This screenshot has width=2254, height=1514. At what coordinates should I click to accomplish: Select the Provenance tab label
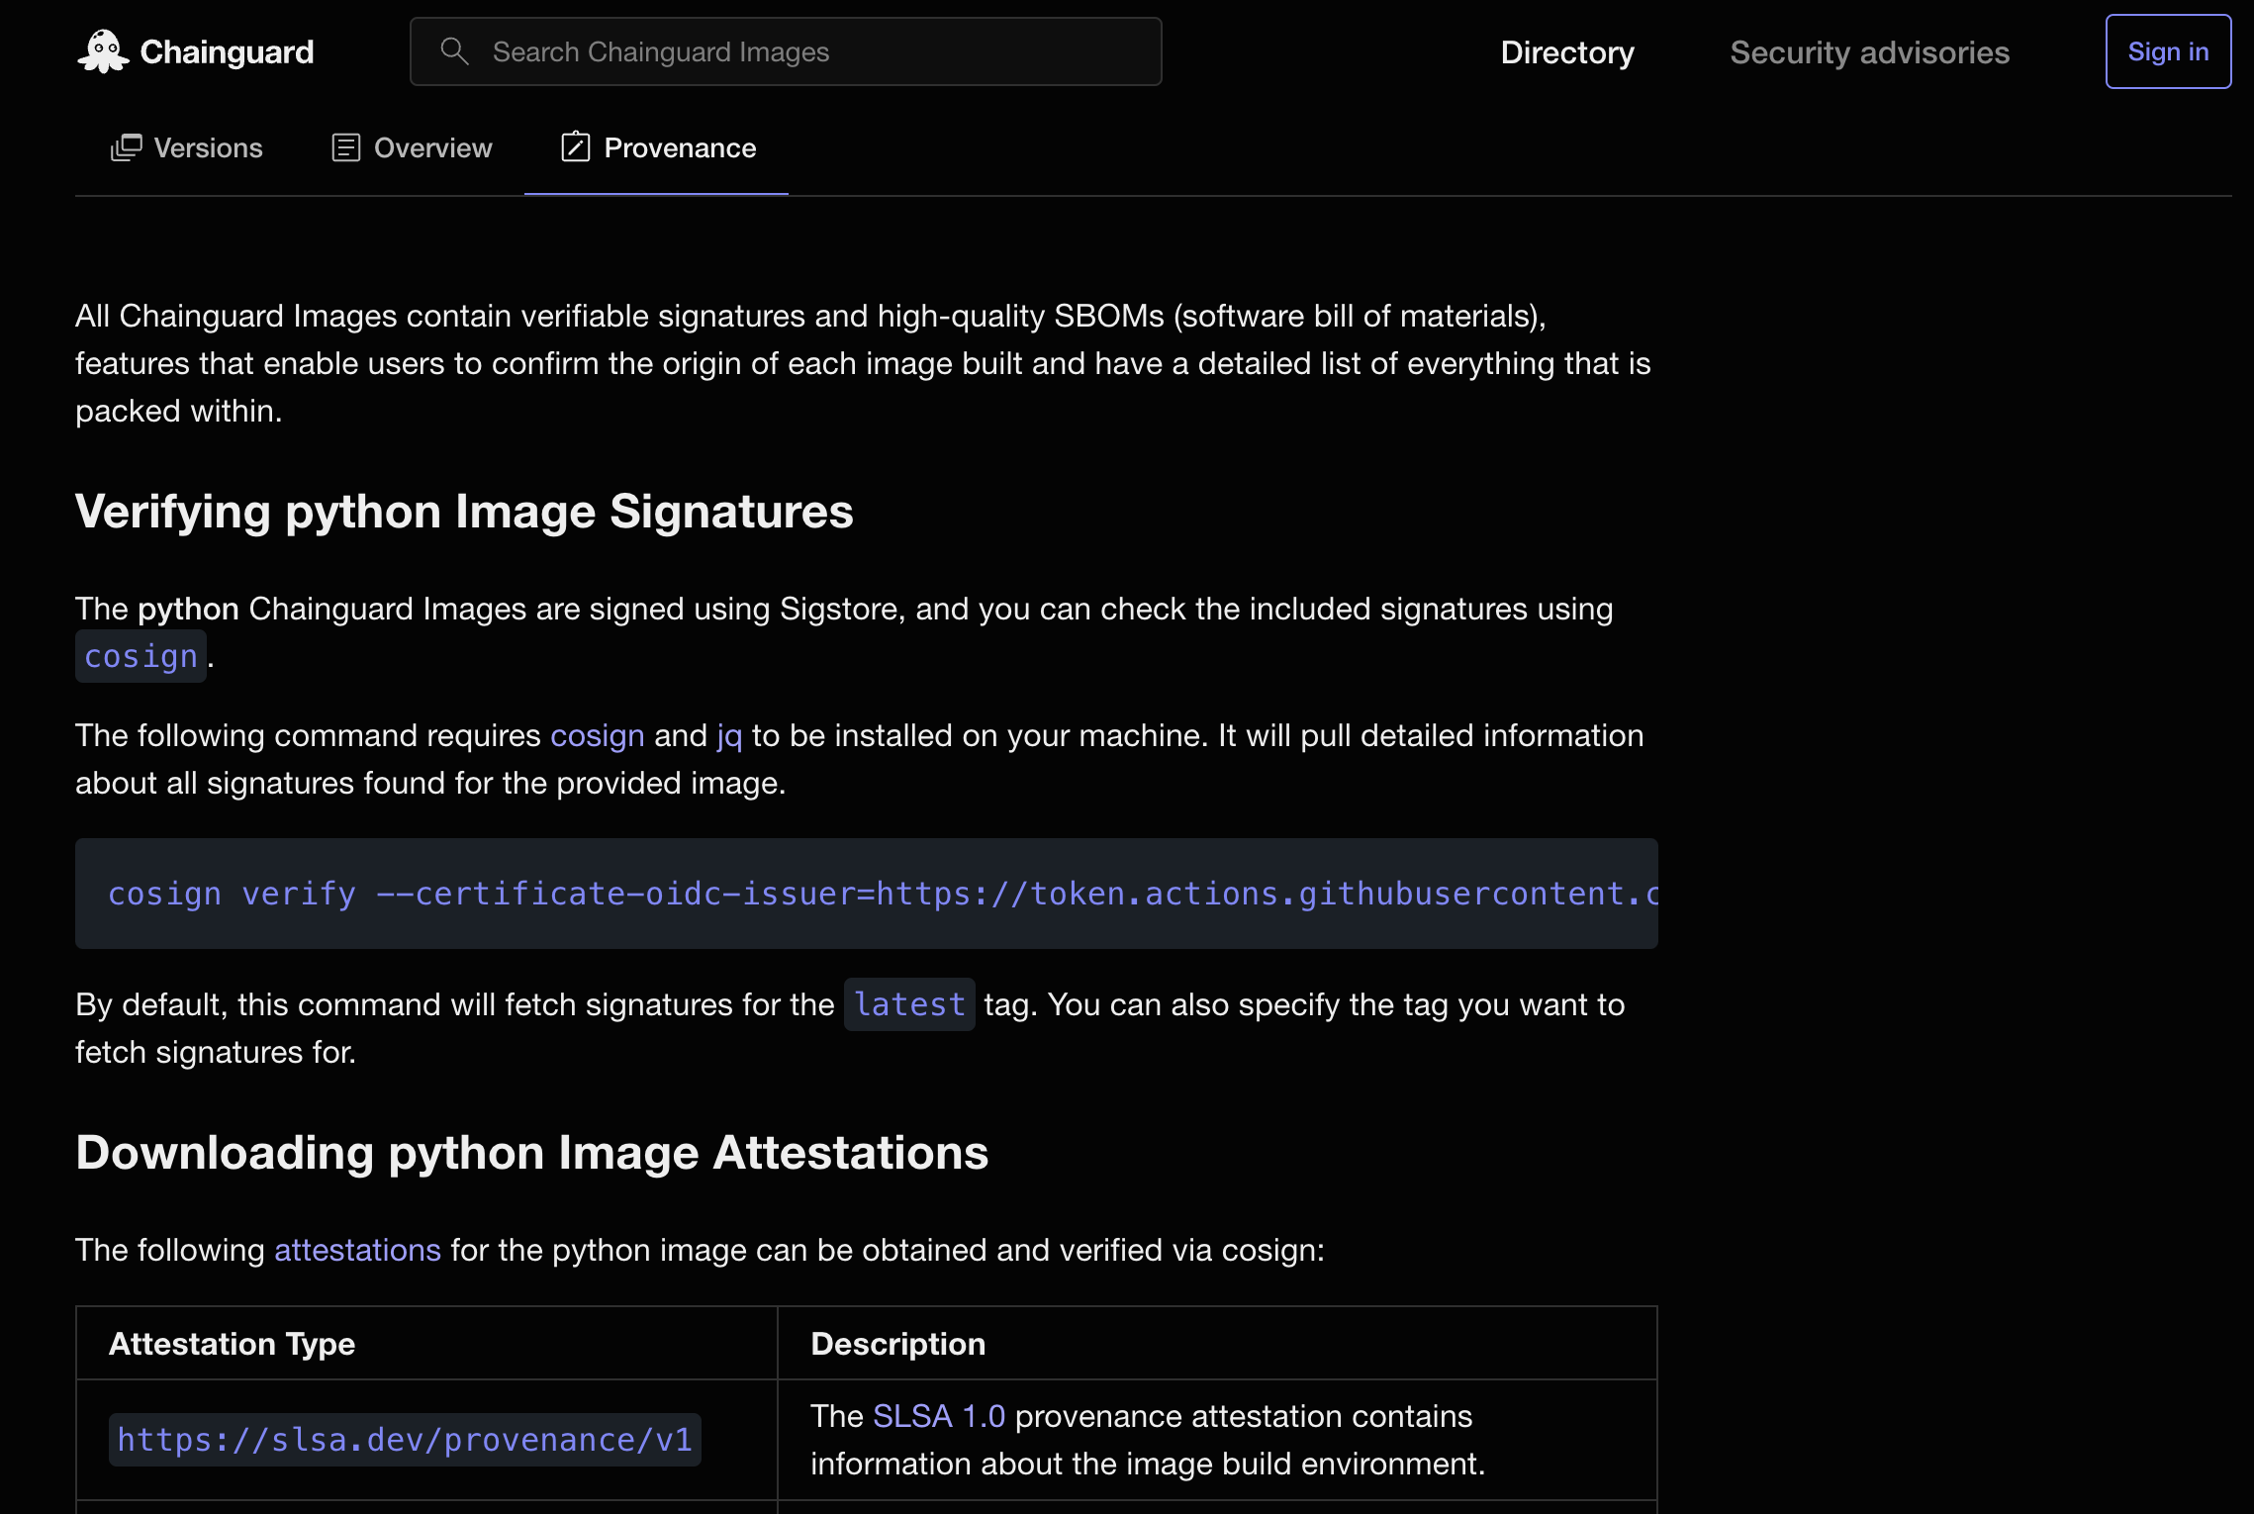680,147
